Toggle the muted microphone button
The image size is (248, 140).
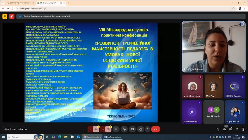tap(96, 129)
